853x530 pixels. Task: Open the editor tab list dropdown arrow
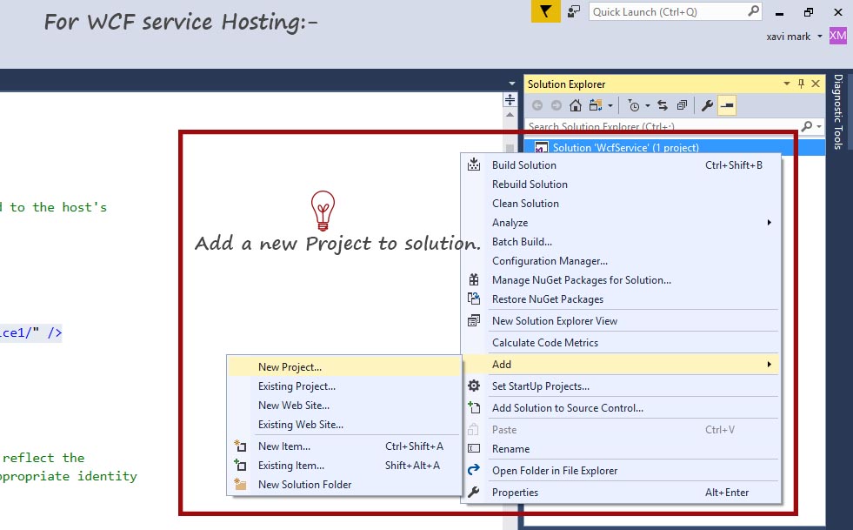pyautogui.click(x=512, y=84)
